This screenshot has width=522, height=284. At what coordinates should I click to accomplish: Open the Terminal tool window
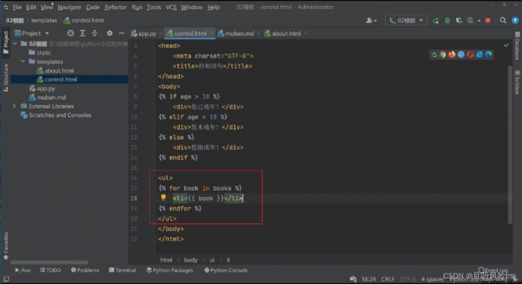click(122, 270)
